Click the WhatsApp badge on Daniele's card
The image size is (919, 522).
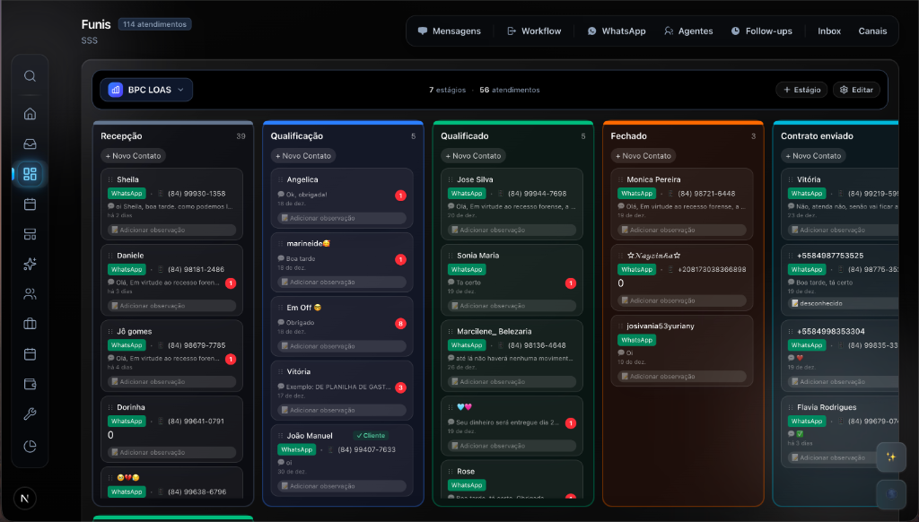127,268
